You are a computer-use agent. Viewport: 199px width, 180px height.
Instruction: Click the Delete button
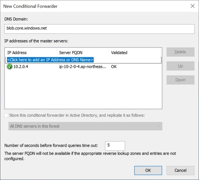[x=180, y=52]
